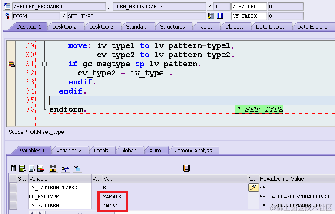Open the Data Explorer tab
This screenshot has width=335, height=214.
pyautogui.click(x=313, y=26)
